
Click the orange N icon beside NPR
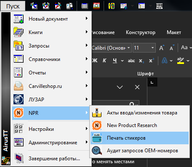(19, 113)
